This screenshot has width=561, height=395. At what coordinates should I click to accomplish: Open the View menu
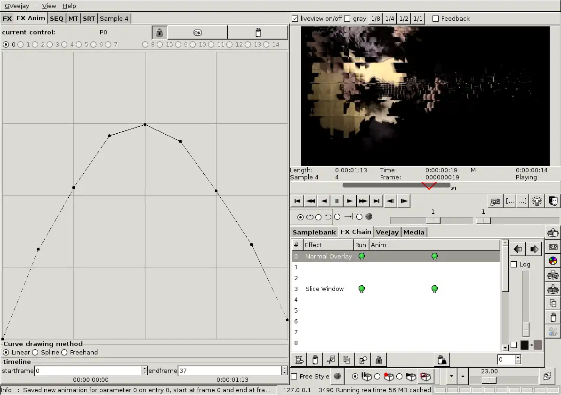click(49, 6)
